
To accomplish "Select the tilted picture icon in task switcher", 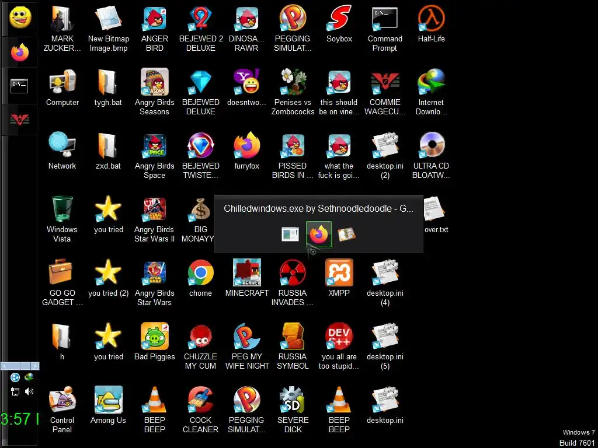I will 347,235.
